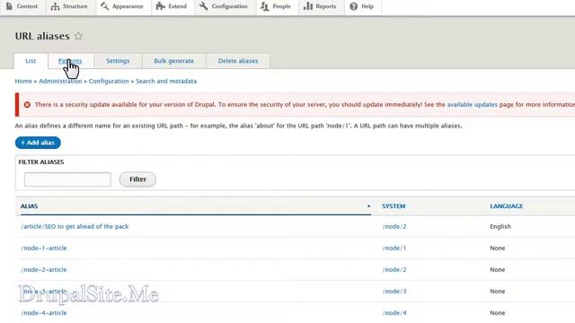Image resolution: width=575 pixels, height=323 pixels.
Task: Open the /node-1-article alias link
Action: (x=44, y=248)
